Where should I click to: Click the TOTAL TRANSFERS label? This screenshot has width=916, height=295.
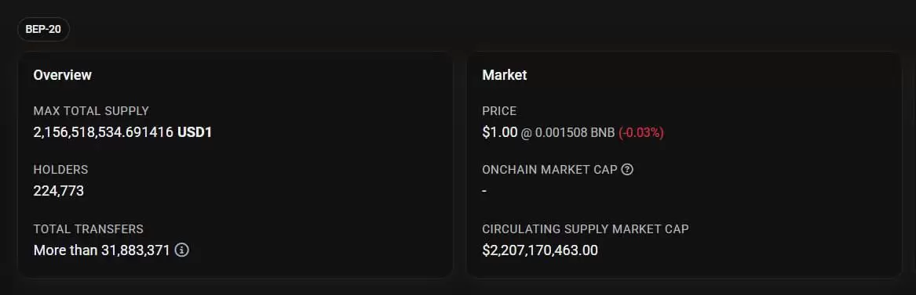pos(88,228)
